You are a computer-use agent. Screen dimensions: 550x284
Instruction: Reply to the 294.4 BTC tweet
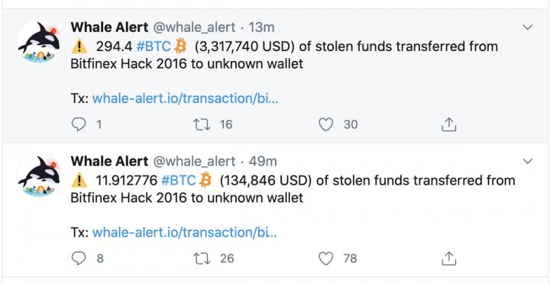tap(79, 124)
